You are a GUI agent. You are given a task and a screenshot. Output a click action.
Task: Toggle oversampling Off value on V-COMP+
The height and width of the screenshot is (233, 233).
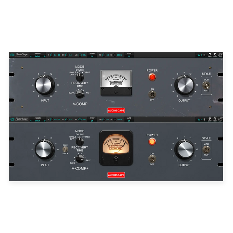pos(92,121)
